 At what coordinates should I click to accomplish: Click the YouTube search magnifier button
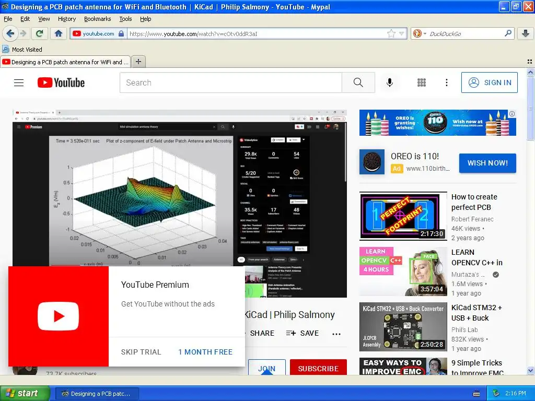tap(358, 82)
